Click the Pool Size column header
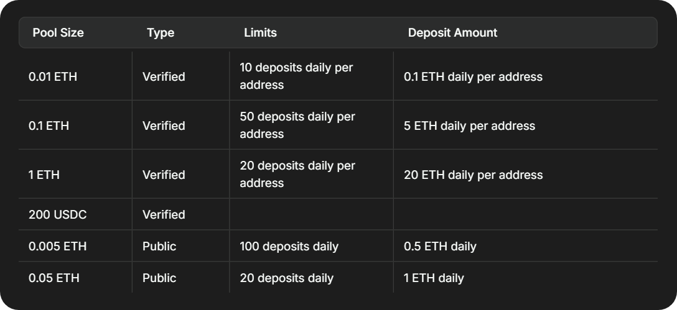Image resolution: width=677 pixels, height=310 pixels. (58, 33)
